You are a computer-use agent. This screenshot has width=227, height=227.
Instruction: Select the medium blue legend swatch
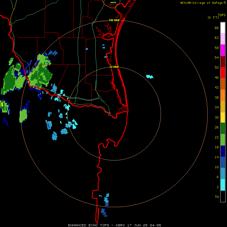223,162
